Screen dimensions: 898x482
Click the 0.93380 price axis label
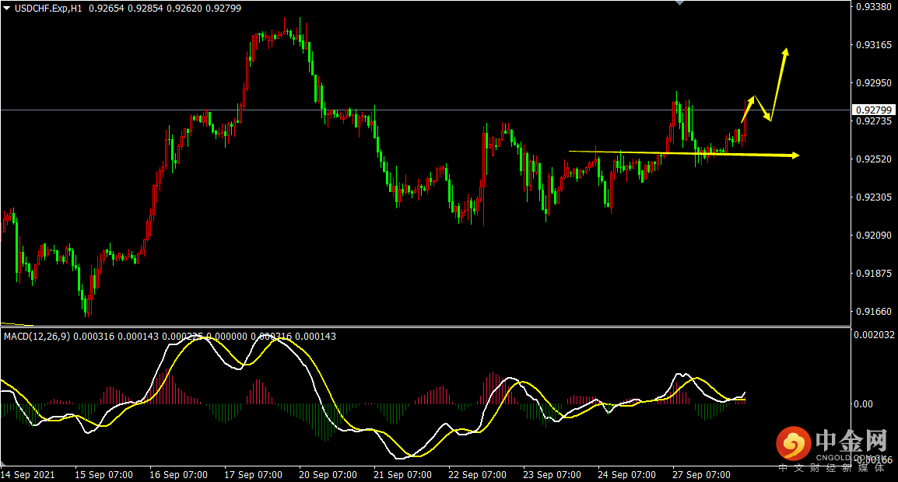(x=873, y=7)
